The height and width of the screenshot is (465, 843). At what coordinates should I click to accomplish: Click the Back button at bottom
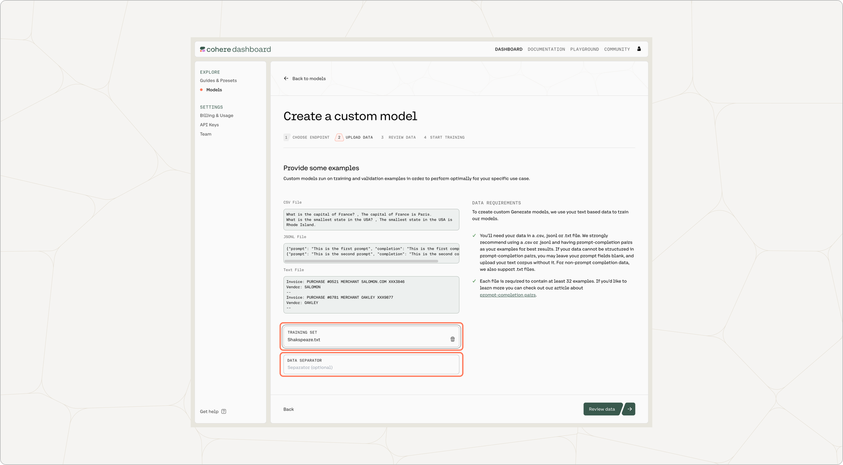288,409
